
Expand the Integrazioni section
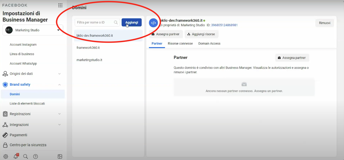[x=59, y=125]
